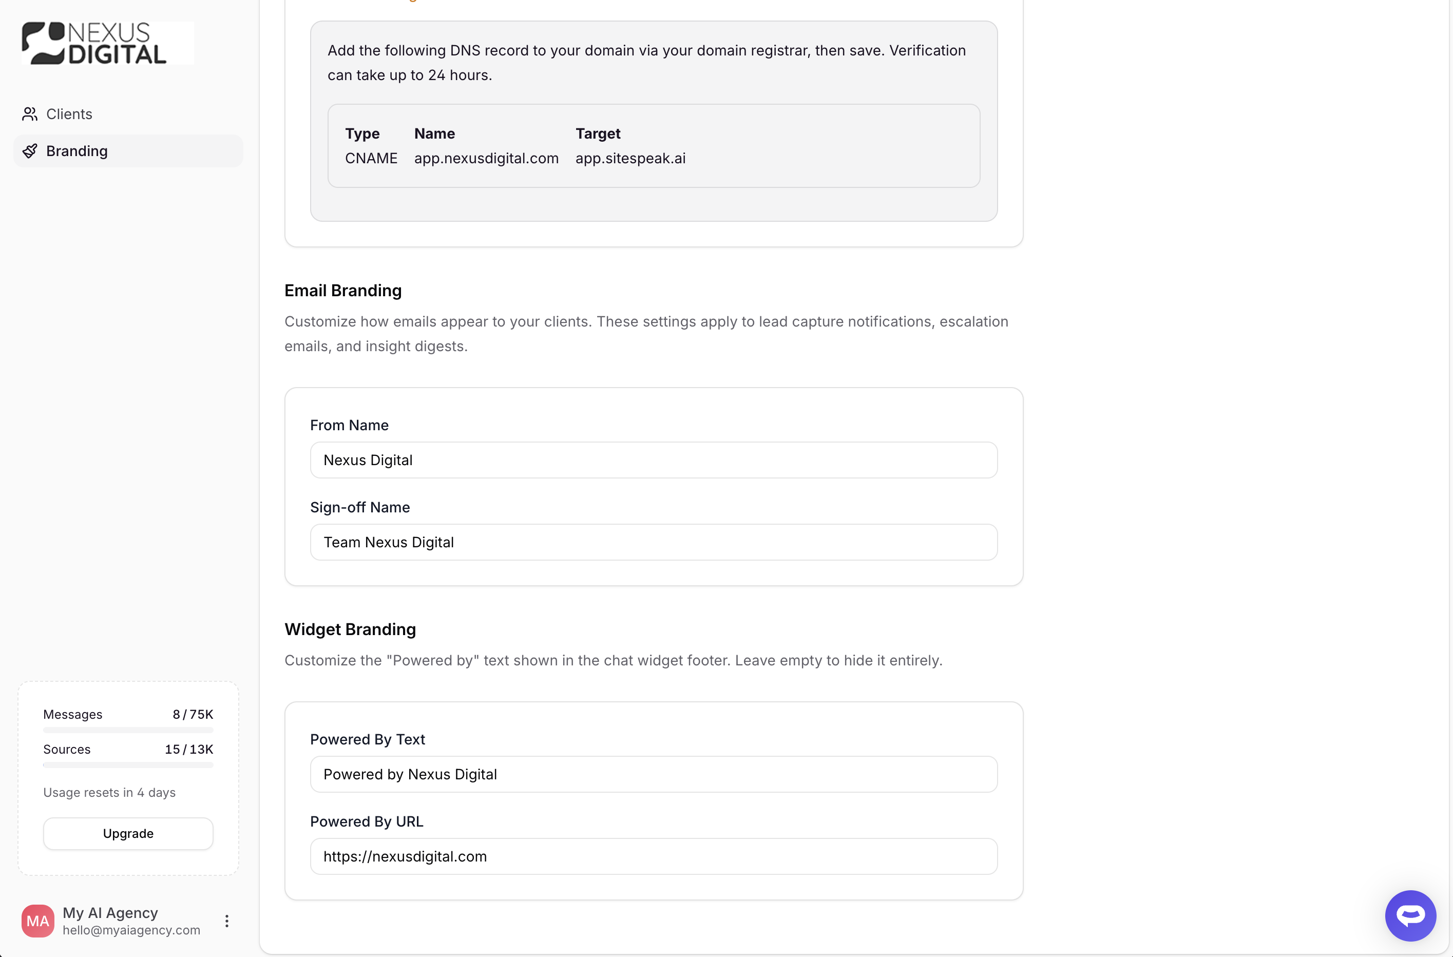The image size is (1453, 957).
Task: Click the Sources usage progress bar
Action: 128,765
